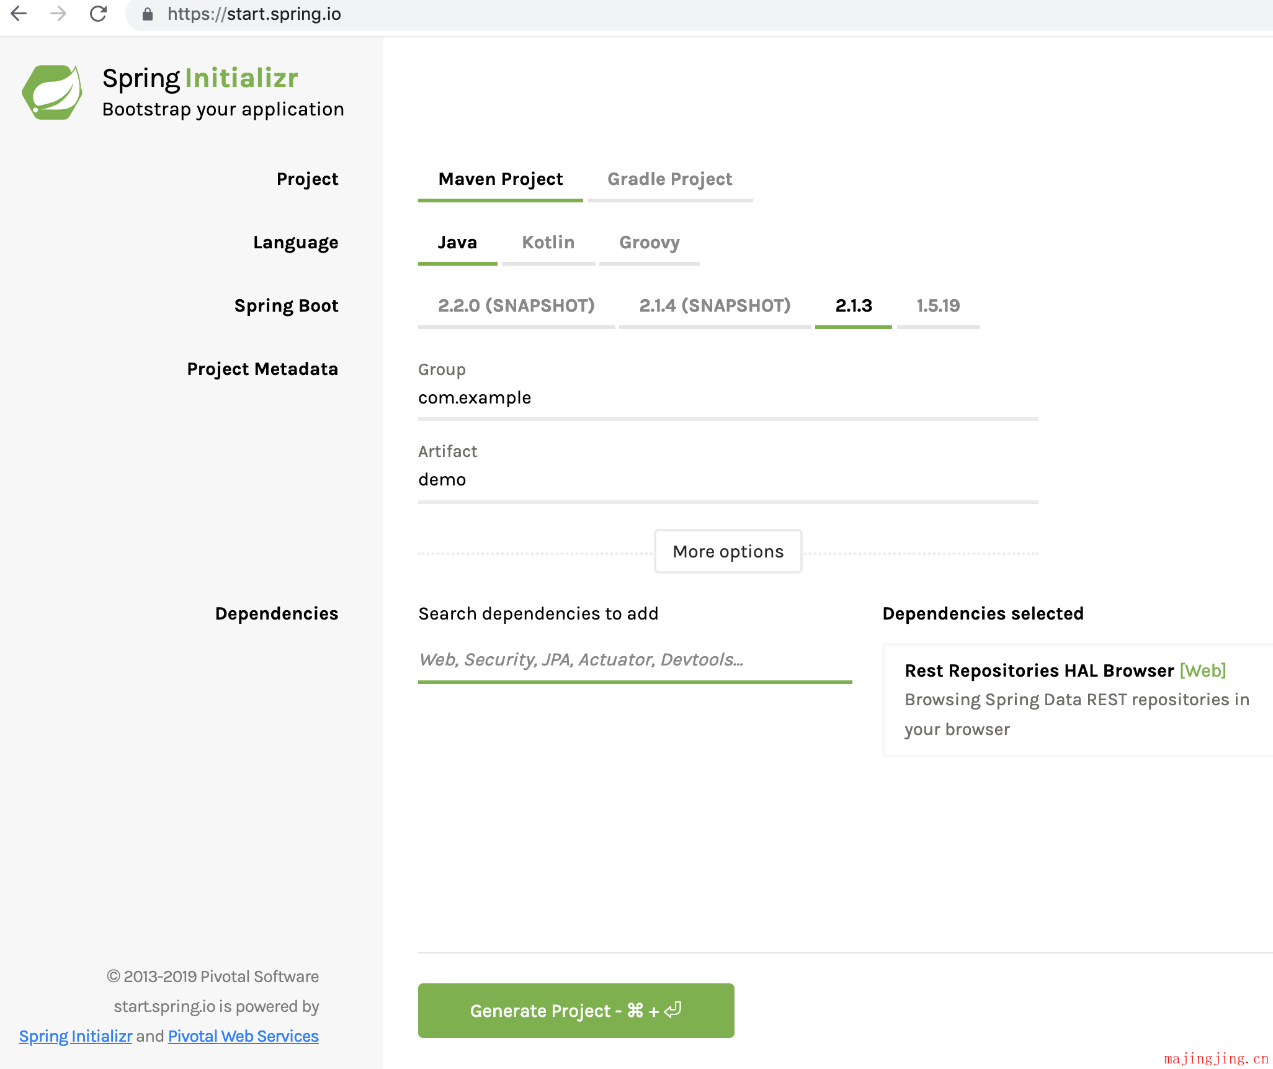Viewport: 1273px width, 1069px height.
Task: Expand More options
Action: 728,551
